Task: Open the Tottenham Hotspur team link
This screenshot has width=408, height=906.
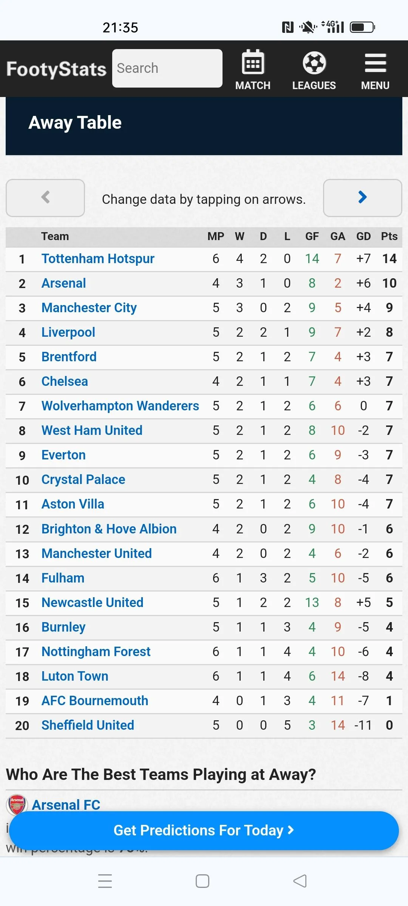Action: click(98, 259)
